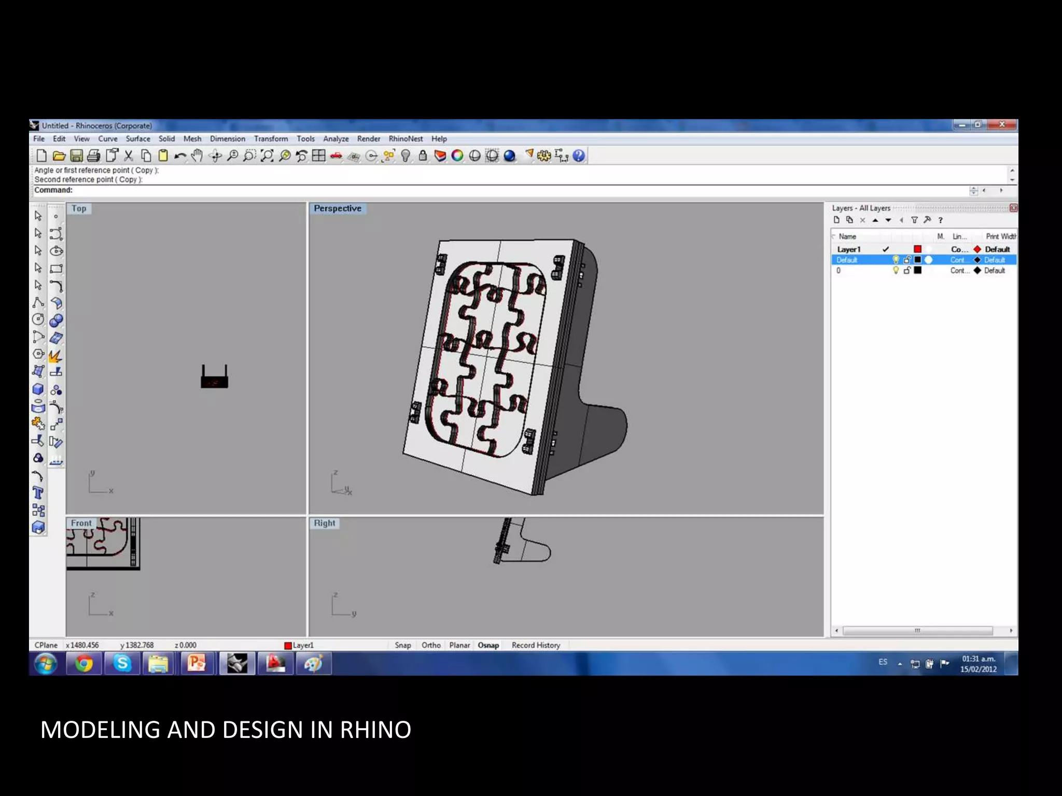Open the File menu

tap(39, 139)
